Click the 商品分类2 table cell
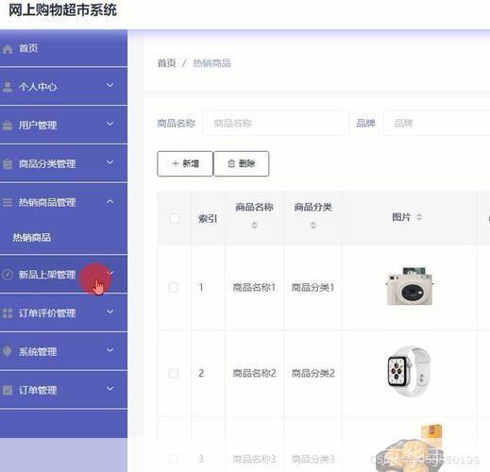The height and width of the screenshot is (472, 490). 313,374
